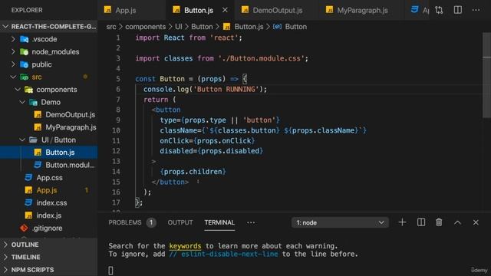
Task: Click code line number 6
Action: pos(118,89)
